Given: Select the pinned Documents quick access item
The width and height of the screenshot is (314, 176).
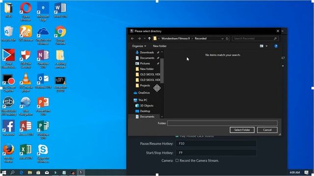Looking at the screenshot, I should click(x=147, y=58).
